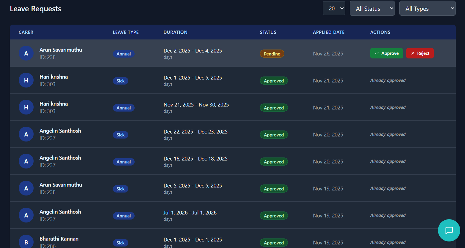The height and width of the screenshot is (248, 465).
Task: Open the page size dropdown showing 20
Action: (334, 8)
